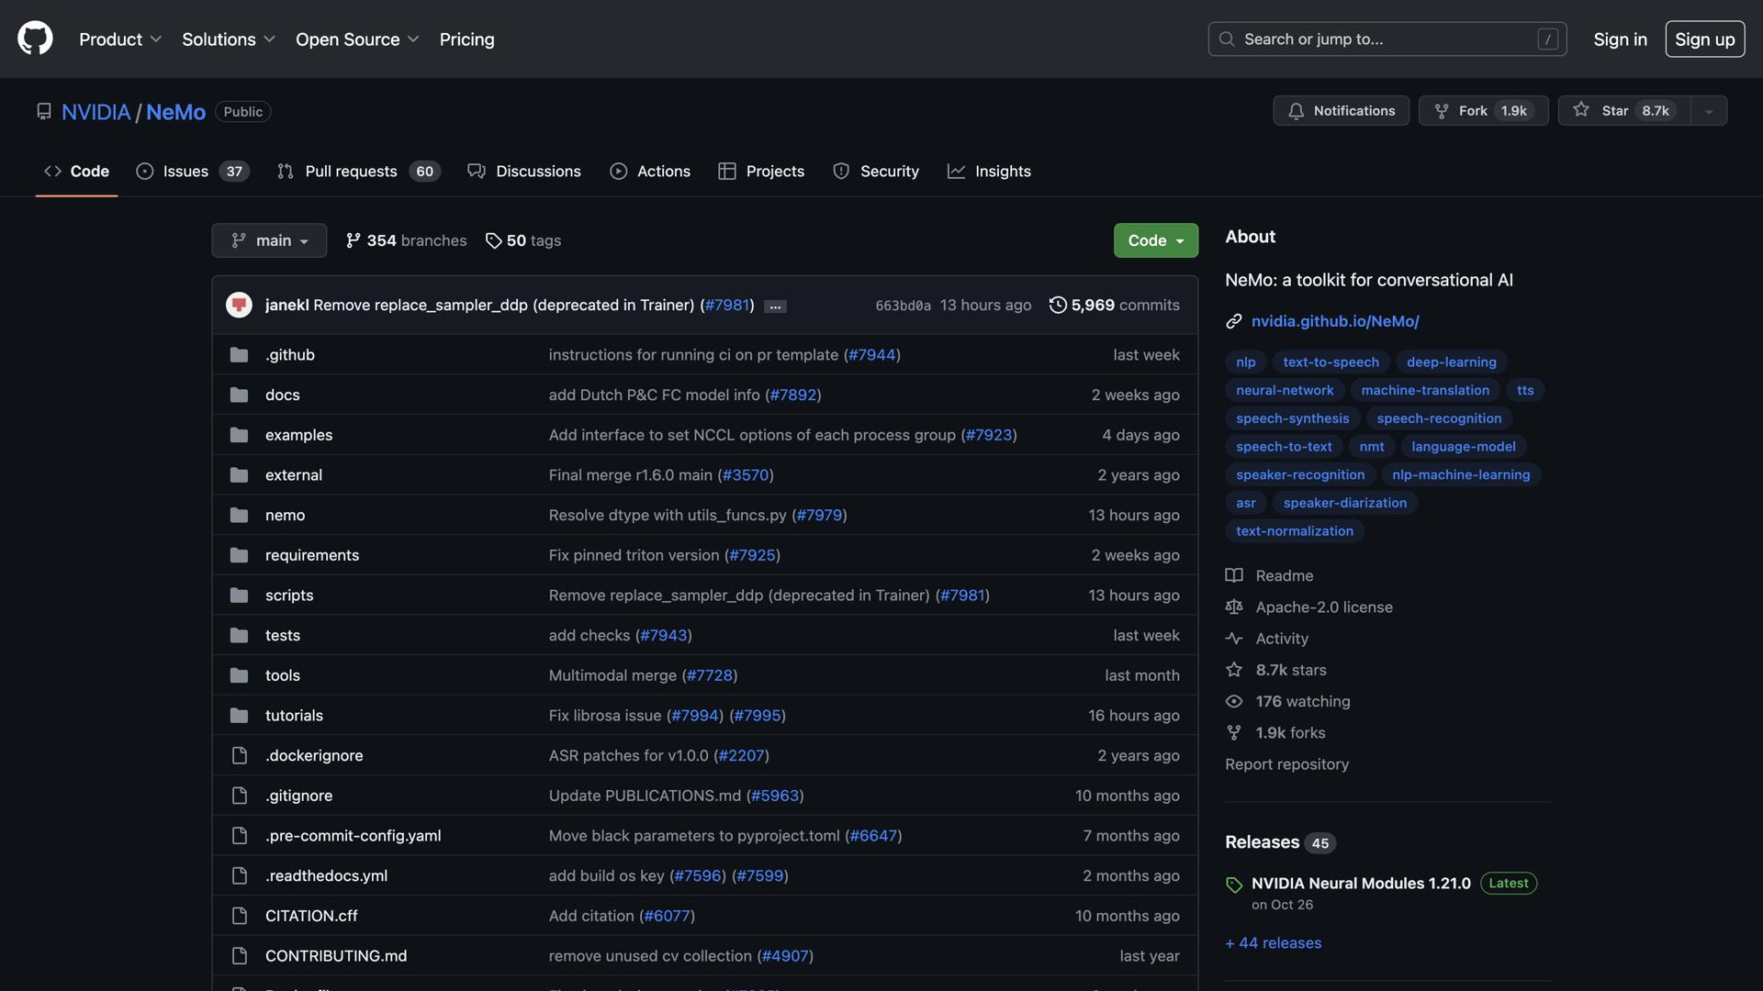Open star lists dropdown arrow

(x=1709, y=111)
